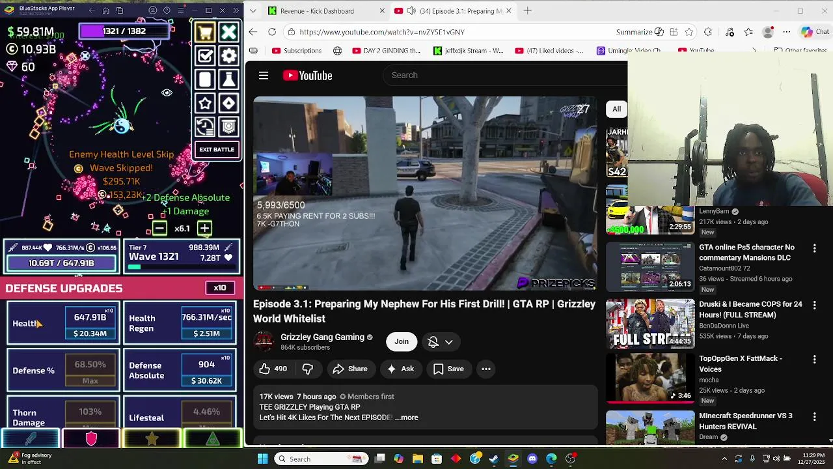Open Subscriptions bookmark
Viewport: 833px width, 469px height.
(x=297, y=51)
